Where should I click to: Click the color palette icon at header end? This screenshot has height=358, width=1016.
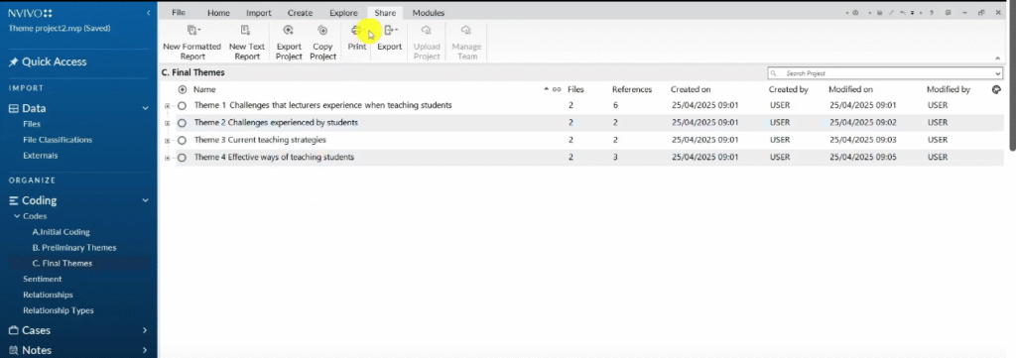(x=996, y=90)
